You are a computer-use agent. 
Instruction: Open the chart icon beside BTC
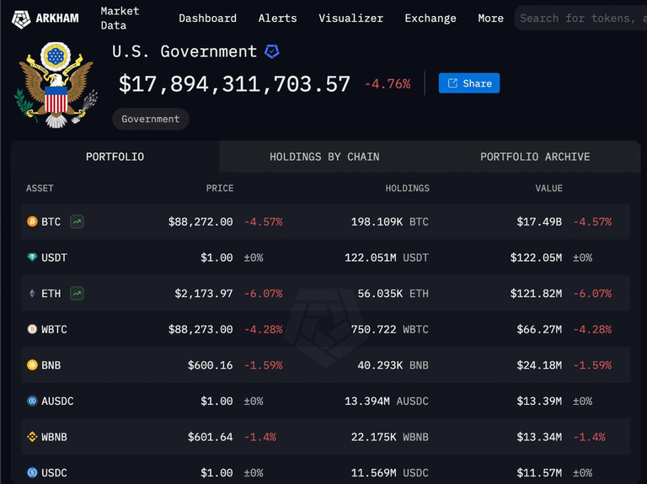click(x=78, y=222)
